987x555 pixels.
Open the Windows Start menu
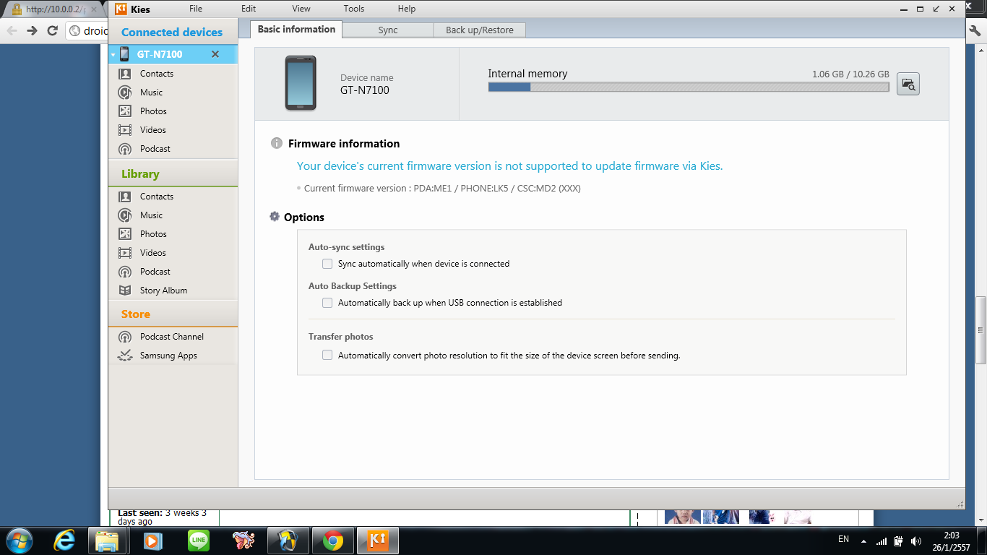click(19, 540)
